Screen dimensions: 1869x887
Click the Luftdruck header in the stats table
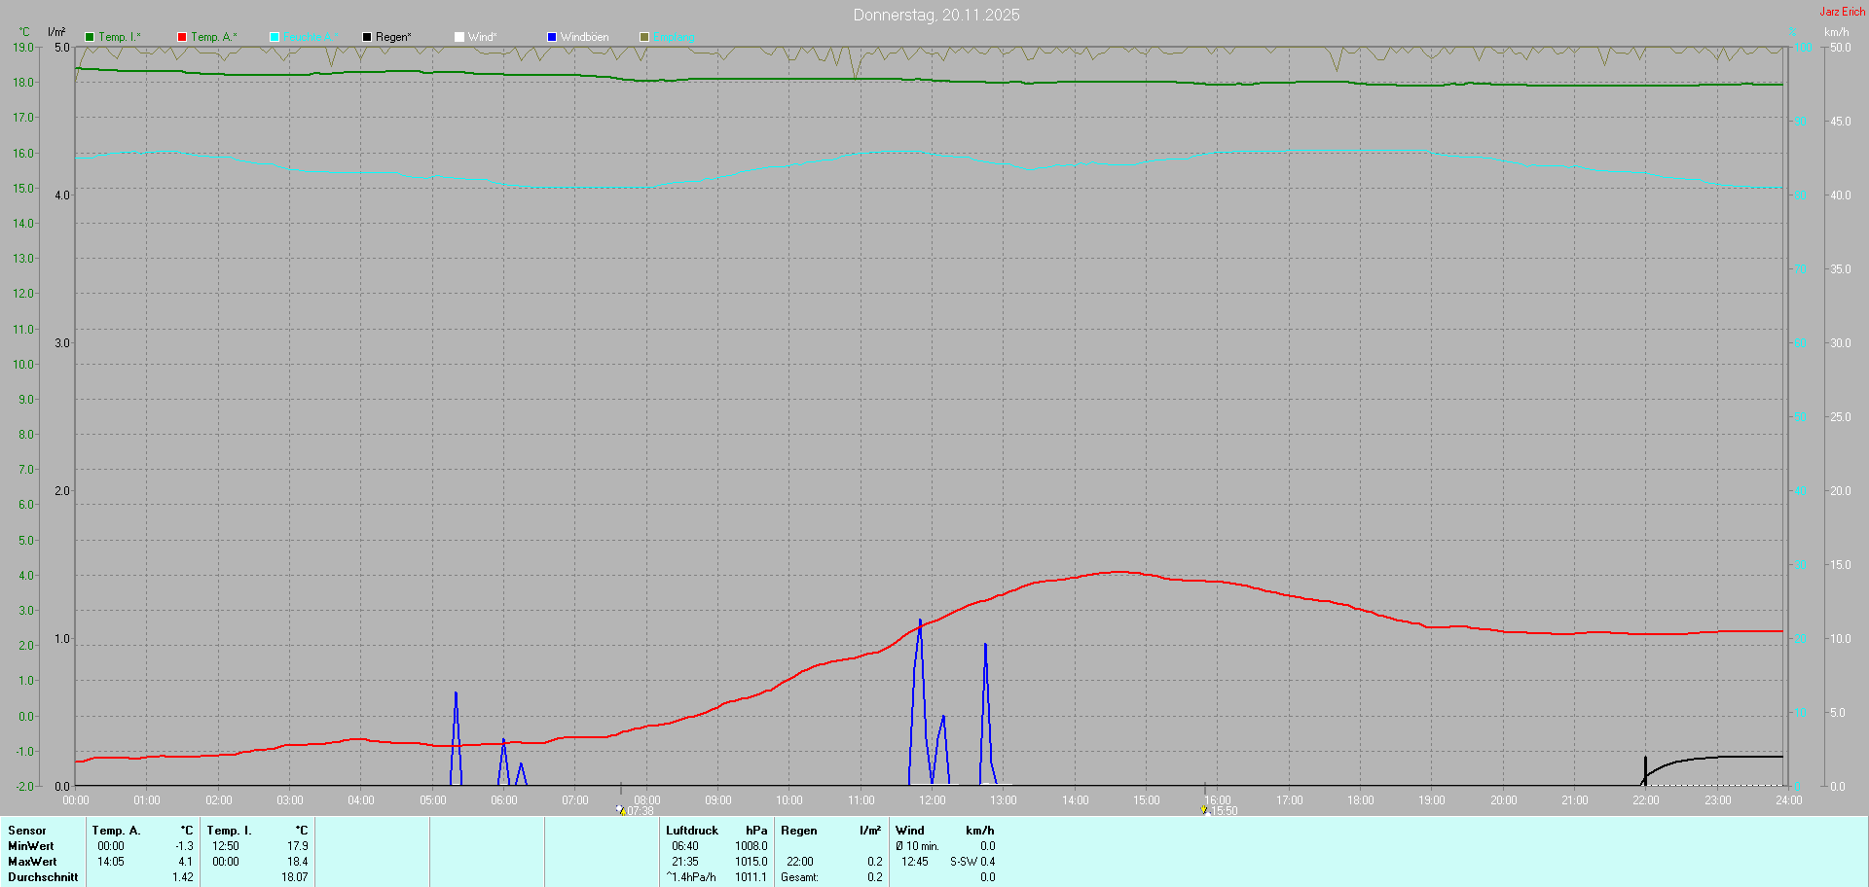tap(691, 831)
